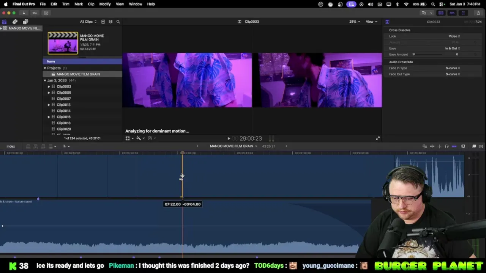
Task: Expand Clip0003 disclosure triangle
Action: click(x=49, y=86)
